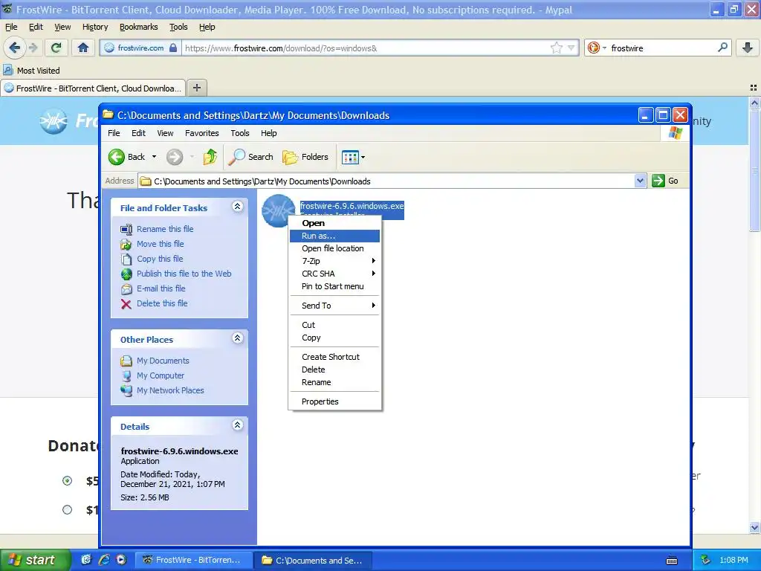This screenshot has height=571, width=761.
Task: Click the Most Visited bookmarks button
Action: pos(32,71)
